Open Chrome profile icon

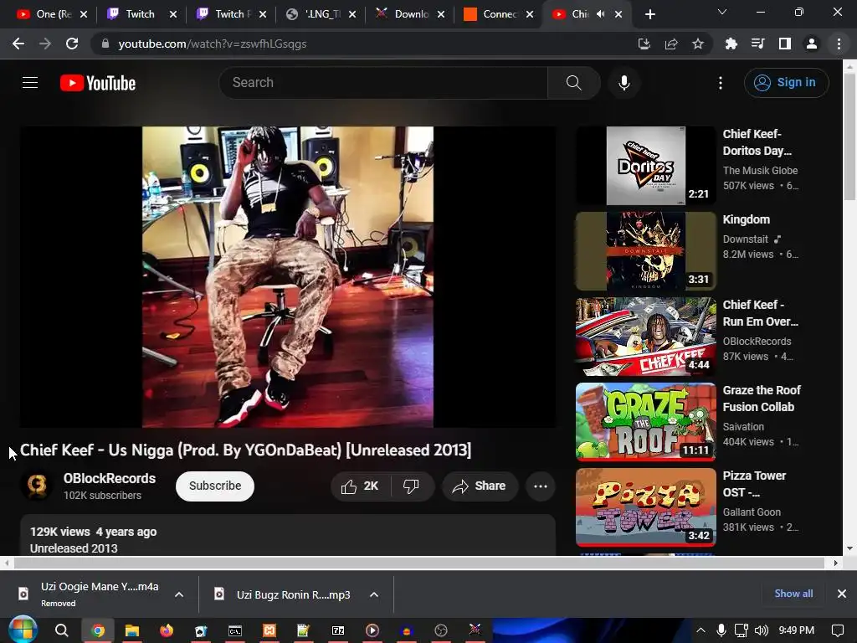click(x=812, y=44)
